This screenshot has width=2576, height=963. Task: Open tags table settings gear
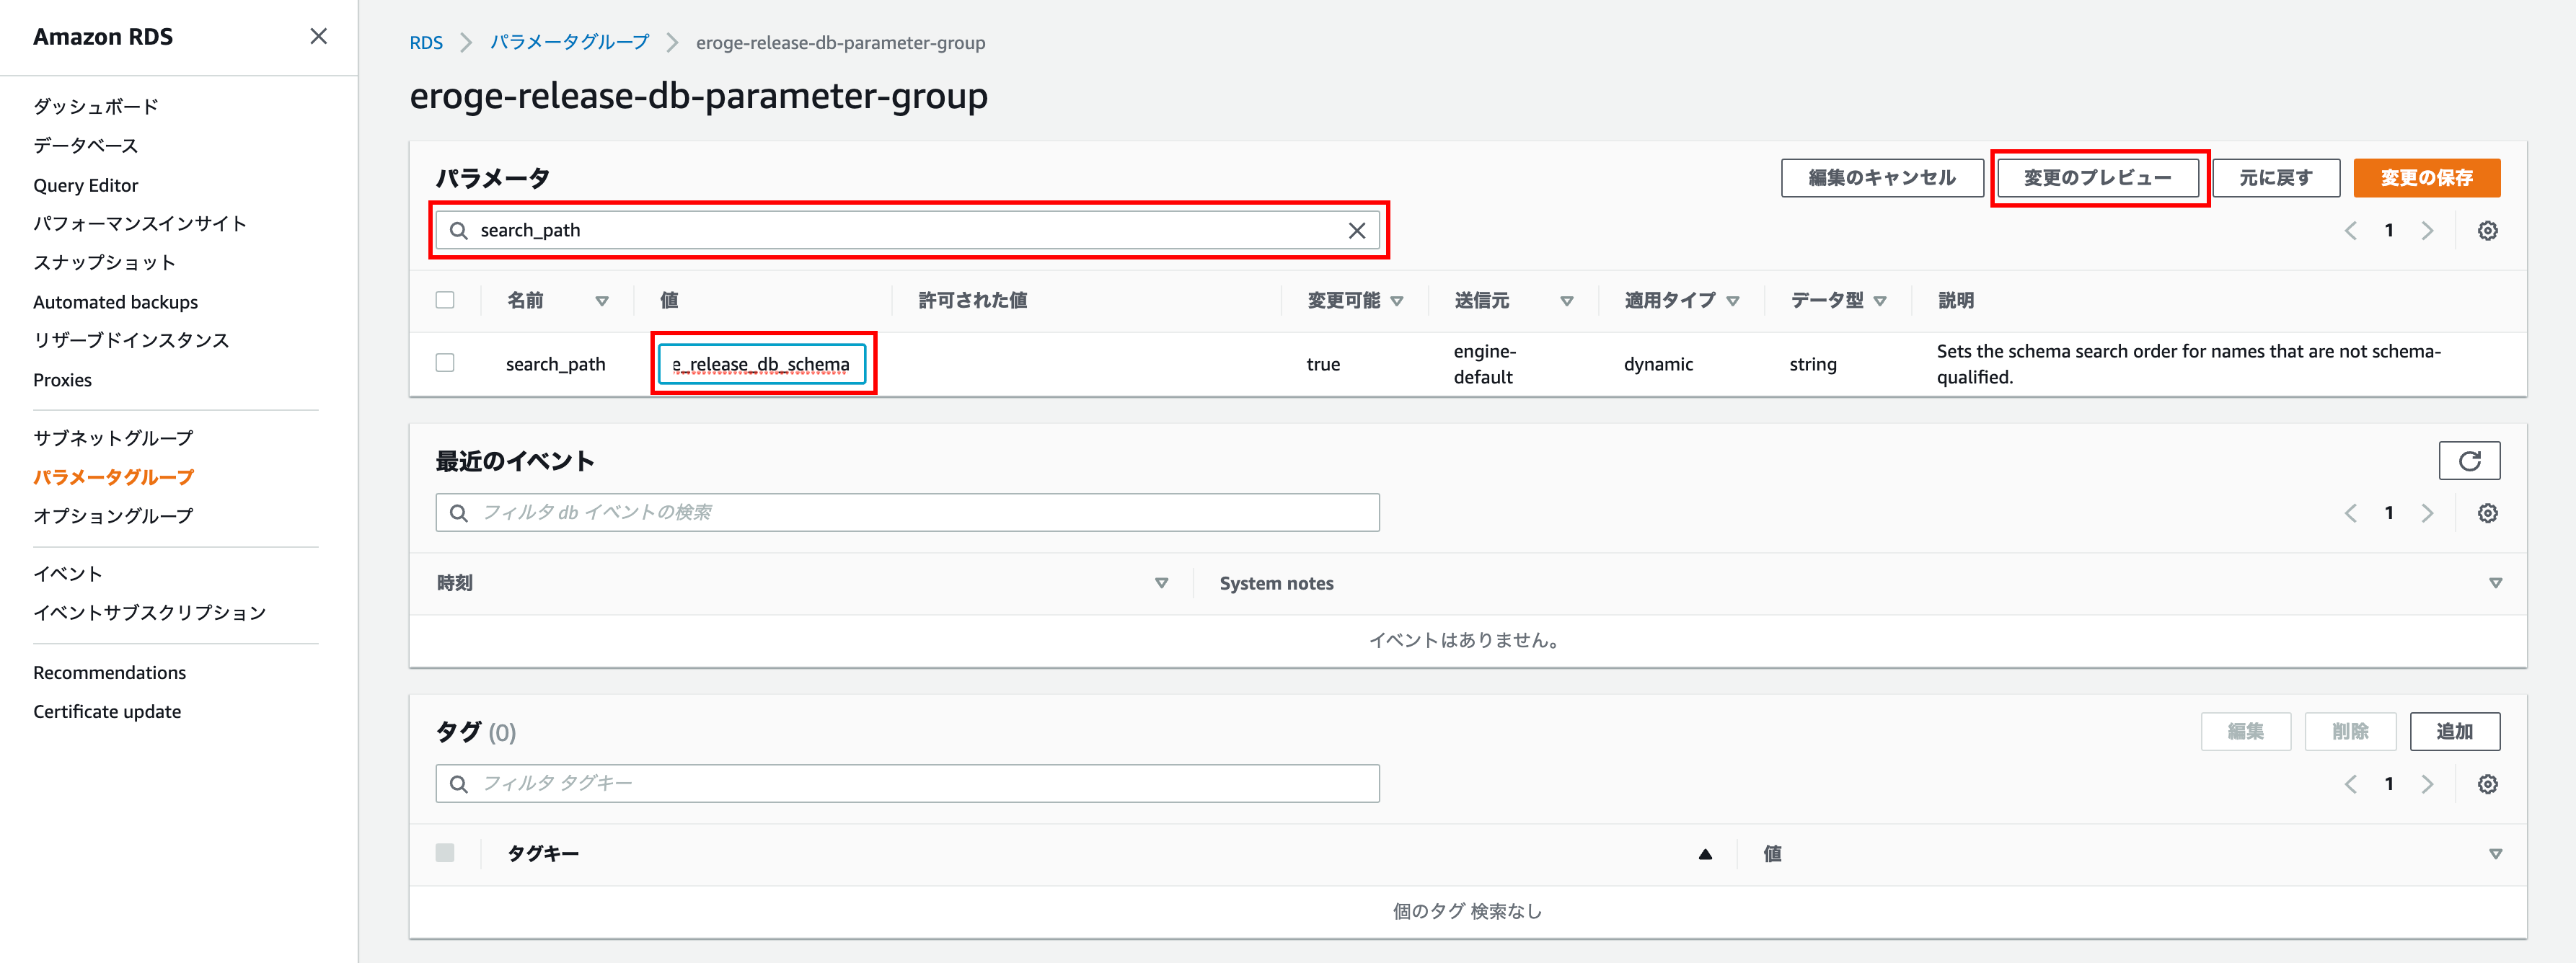click(2487, 784)
